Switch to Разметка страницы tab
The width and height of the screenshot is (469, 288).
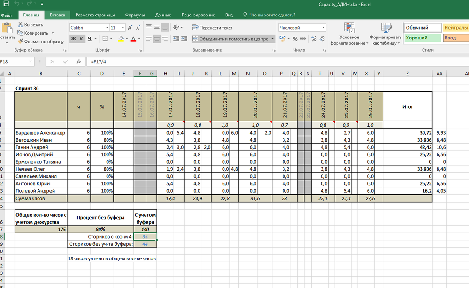coord(95,15)
